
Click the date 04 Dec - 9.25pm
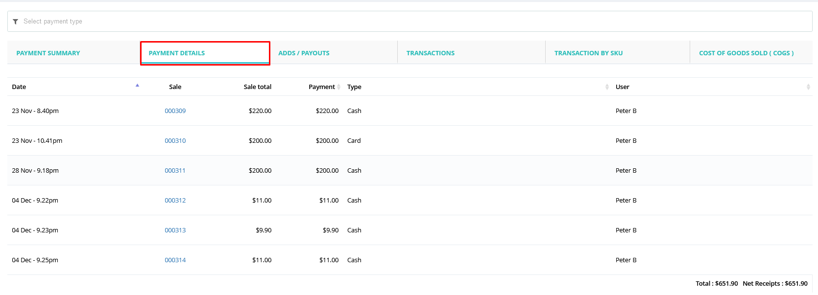point(35,260)
